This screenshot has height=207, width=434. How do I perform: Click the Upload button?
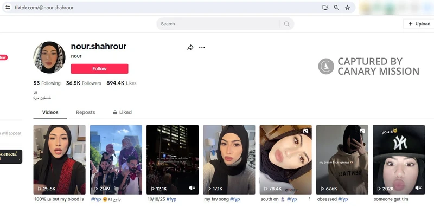[419, 24]
